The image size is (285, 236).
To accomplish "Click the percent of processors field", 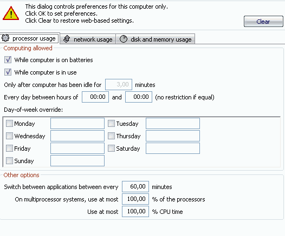I will point(135,199).
